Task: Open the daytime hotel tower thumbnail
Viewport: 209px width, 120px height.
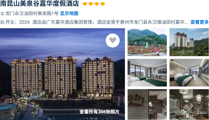Action: point(189,42)
